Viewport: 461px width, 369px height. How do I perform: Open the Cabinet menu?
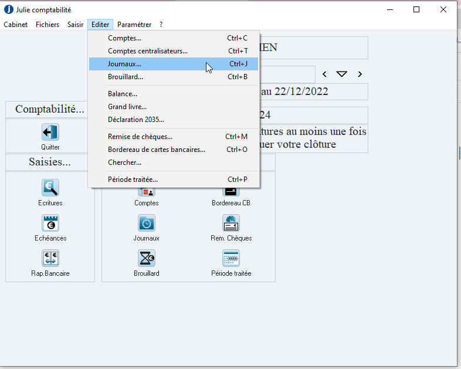coord(16,25)
